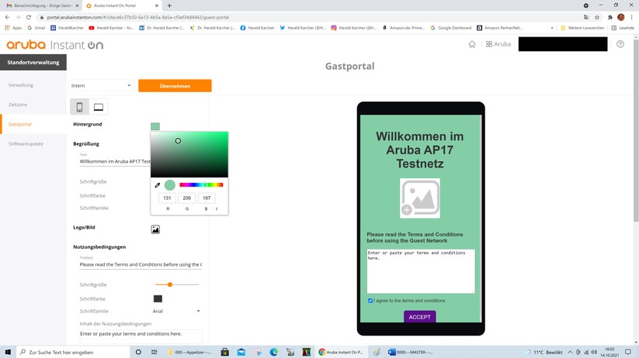Open 0000-MASTER Word taskbar item

pos(411,353)
